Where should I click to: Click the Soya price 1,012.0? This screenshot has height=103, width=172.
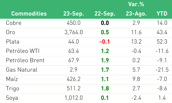pos(74,98)
